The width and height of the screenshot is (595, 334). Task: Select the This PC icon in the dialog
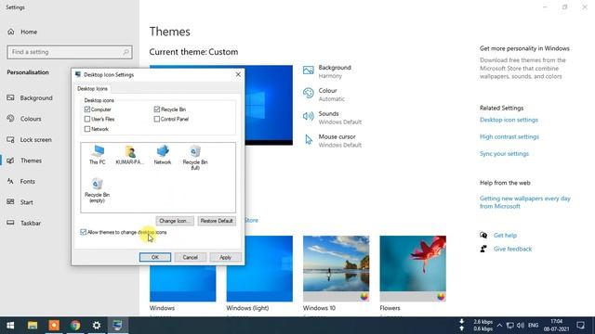click(98, 155)
